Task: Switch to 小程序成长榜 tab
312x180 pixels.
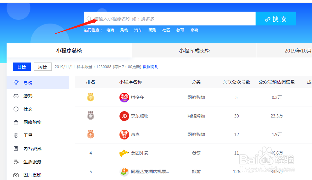Action: 194,51
